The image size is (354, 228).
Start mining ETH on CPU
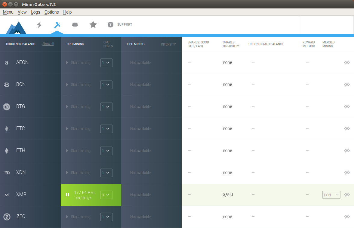coord(78,151)
